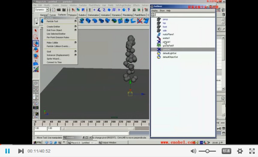
Task: Mute the video player volume
Action: [193, 151]
